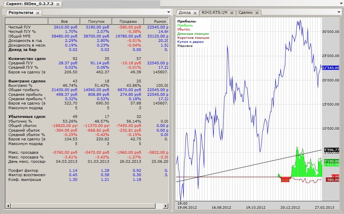The image size is (344, 214).
Task: Click the Продажи column header
Action: point(128,21)
